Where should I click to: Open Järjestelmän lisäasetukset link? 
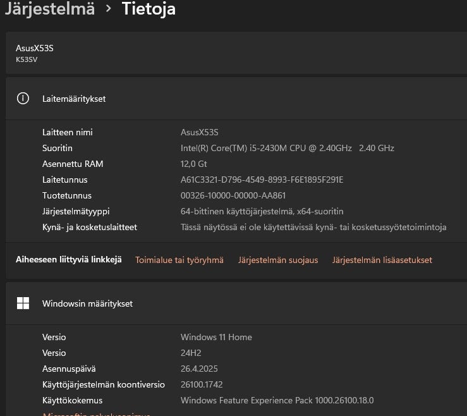click(382, 260)
